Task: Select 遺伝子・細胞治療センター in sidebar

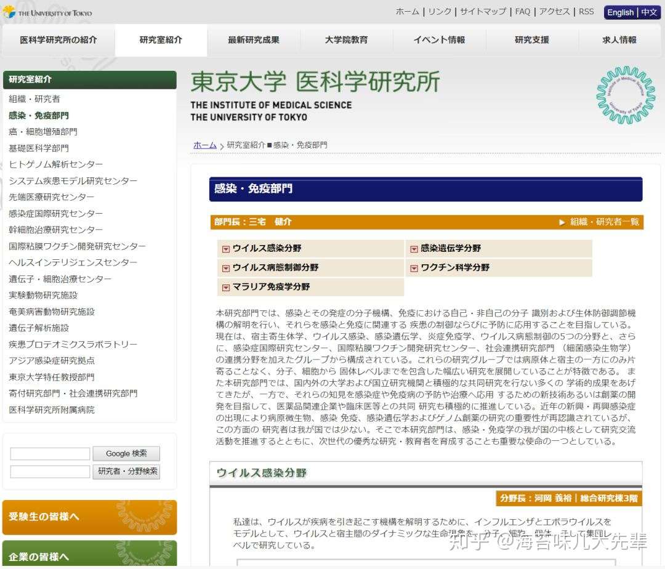Action: (x=60, y=278)
